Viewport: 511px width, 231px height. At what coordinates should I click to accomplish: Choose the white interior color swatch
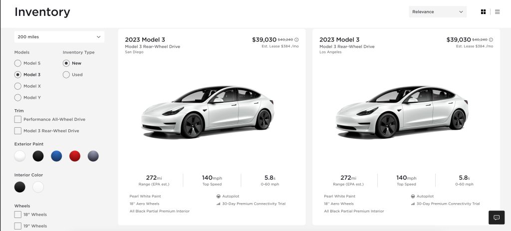click(x=38, y=187)
